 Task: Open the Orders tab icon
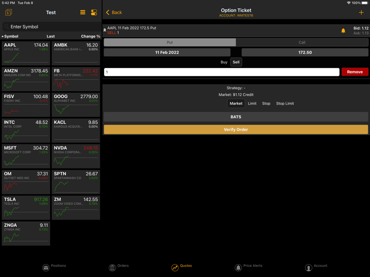point(112,268)
